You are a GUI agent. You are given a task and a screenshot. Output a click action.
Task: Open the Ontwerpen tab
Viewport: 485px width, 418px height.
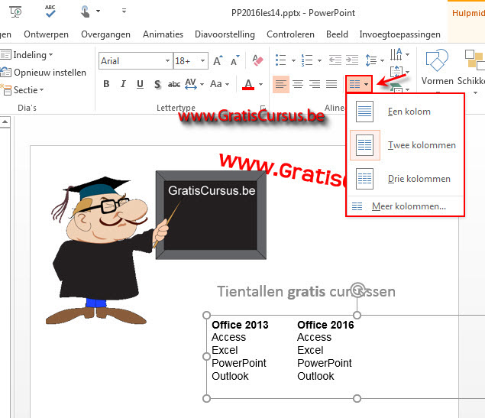pos(46,34)
